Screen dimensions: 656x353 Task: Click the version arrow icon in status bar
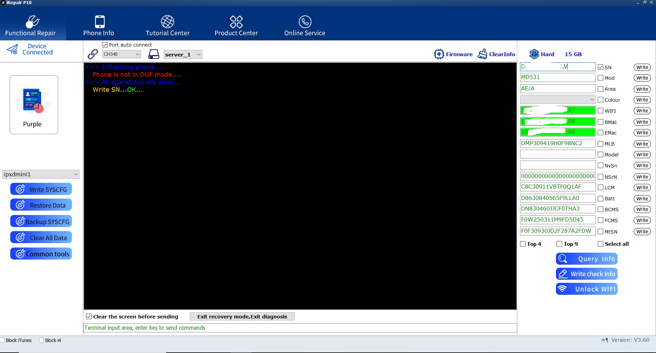(605, 340)
